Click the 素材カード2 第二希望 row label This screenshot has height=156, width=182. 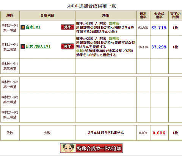(10, 100)
